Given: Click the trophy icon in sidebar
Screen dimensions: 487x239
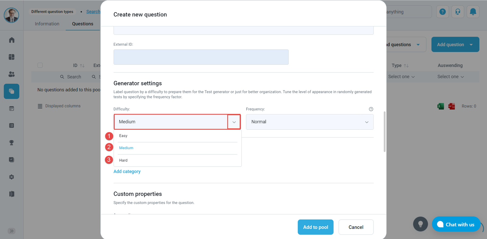Looking at the screenshot, I should click(x=12, y=142).
